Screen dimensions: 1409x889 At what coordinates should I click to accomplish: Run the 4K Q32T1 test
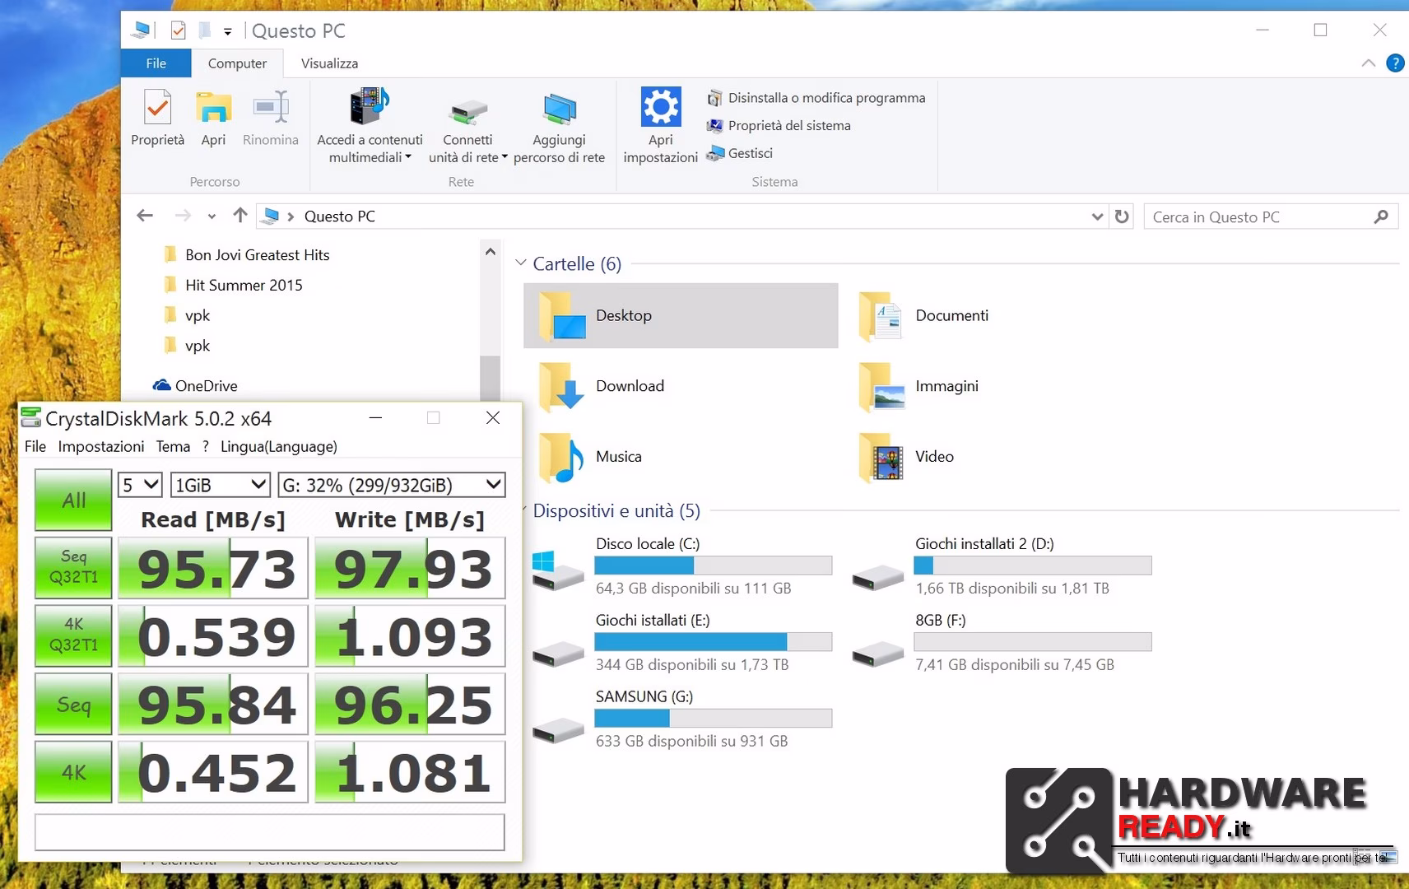tap(73, 635)
